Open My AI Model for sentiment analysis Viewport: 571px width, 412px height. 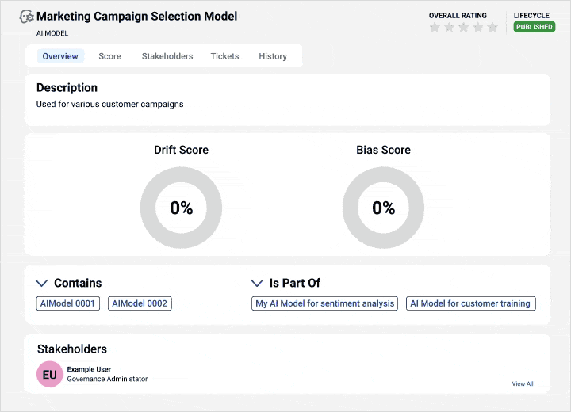point(324,303)
